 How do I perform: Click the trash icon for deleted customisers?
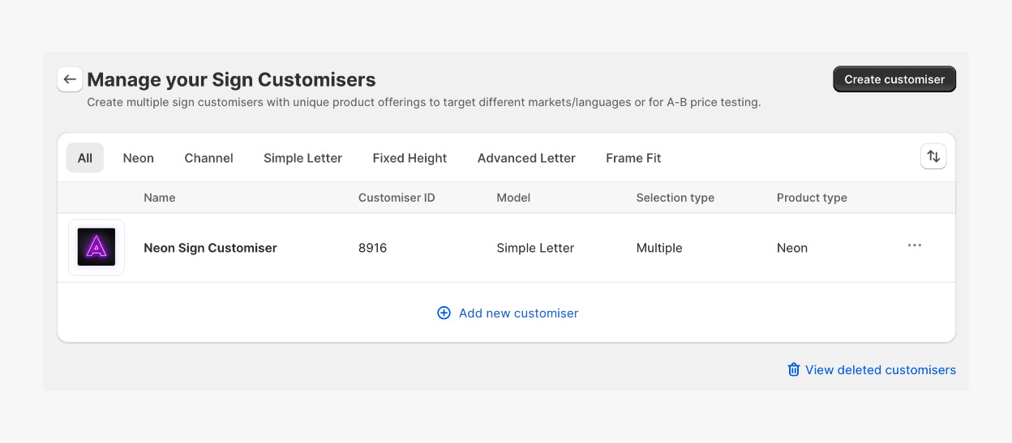793,369
